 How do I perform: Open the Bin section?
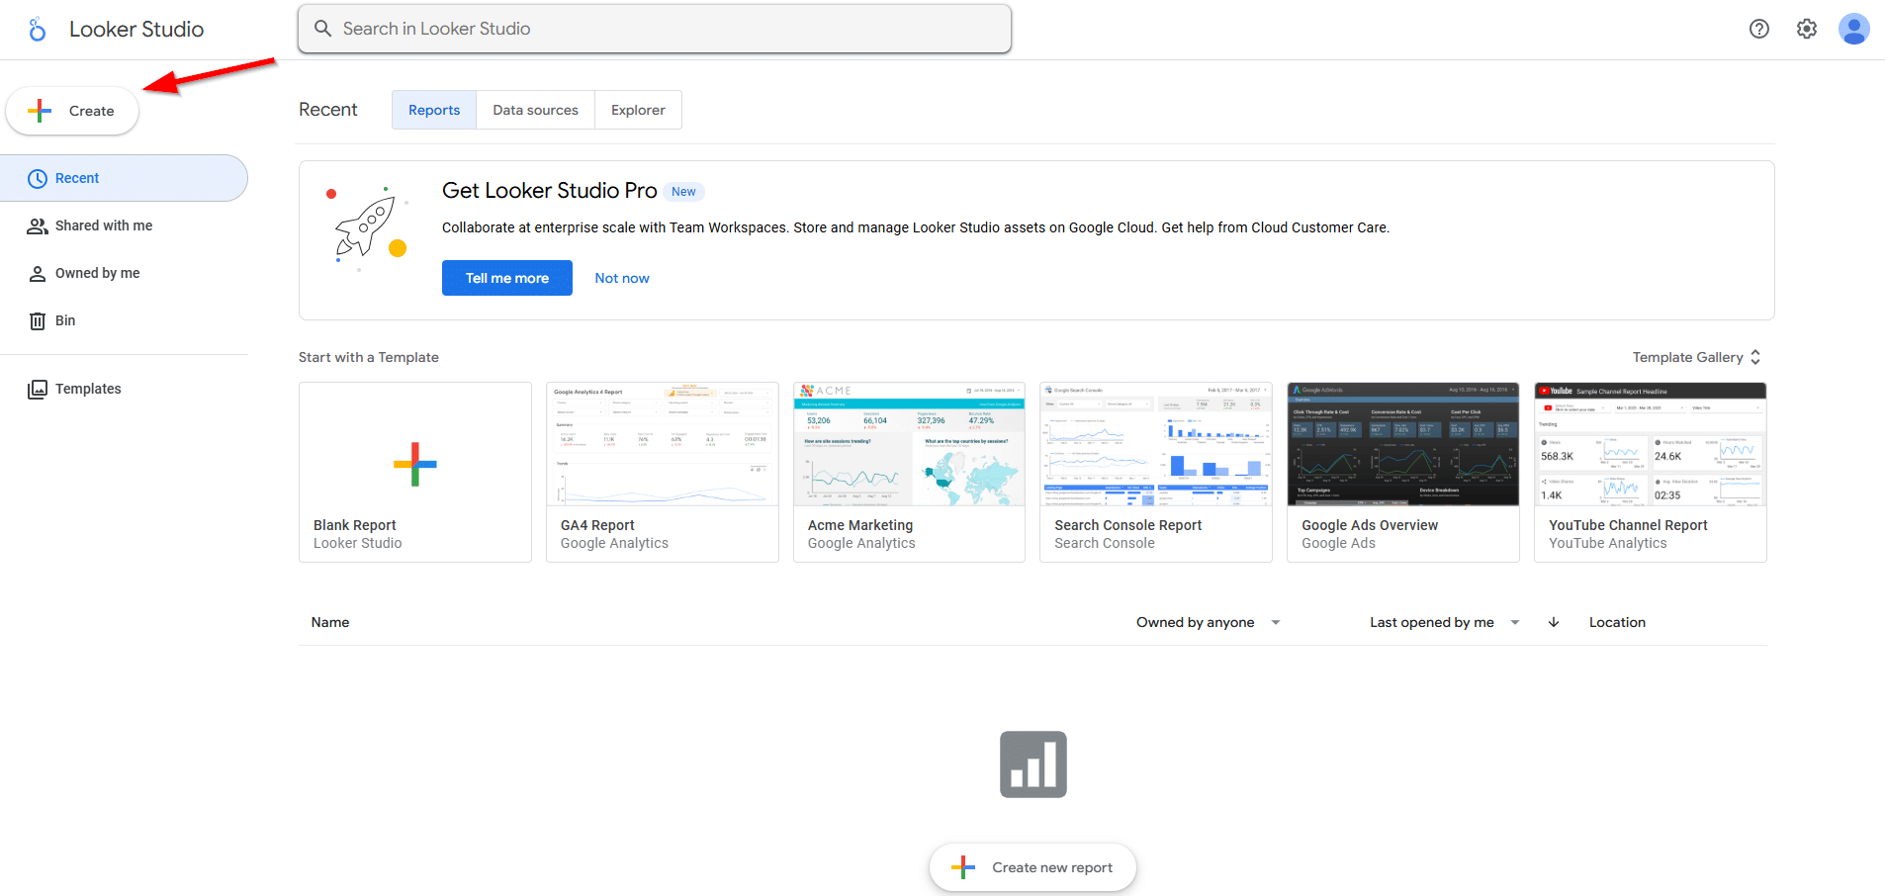tap(124, 320)
